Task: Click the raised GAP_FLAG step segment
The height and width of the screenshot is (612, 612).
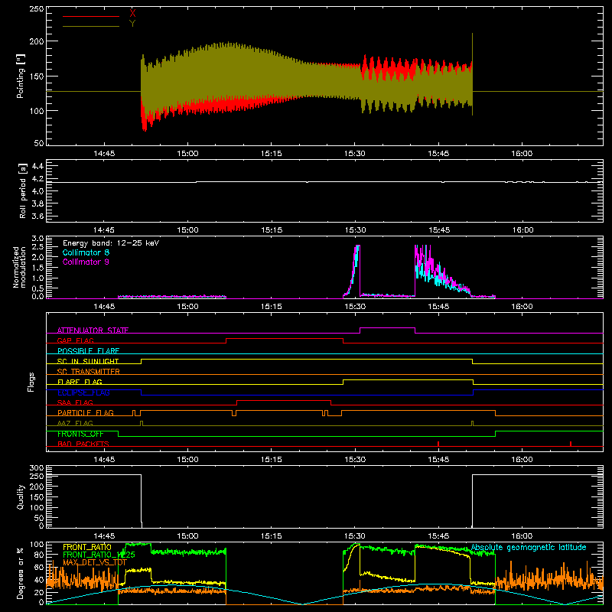Action: 285,338
